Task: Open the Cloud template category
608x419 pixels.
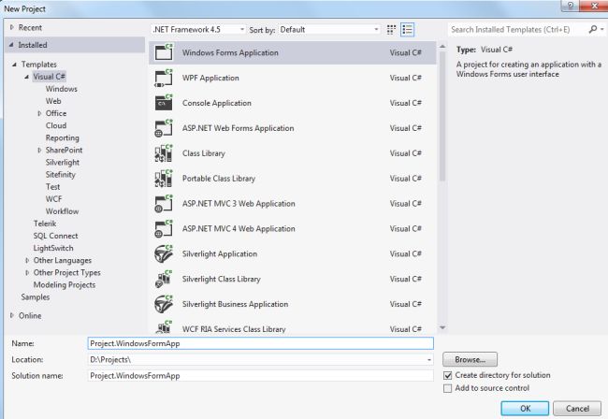Action: [x=56, y=125]
